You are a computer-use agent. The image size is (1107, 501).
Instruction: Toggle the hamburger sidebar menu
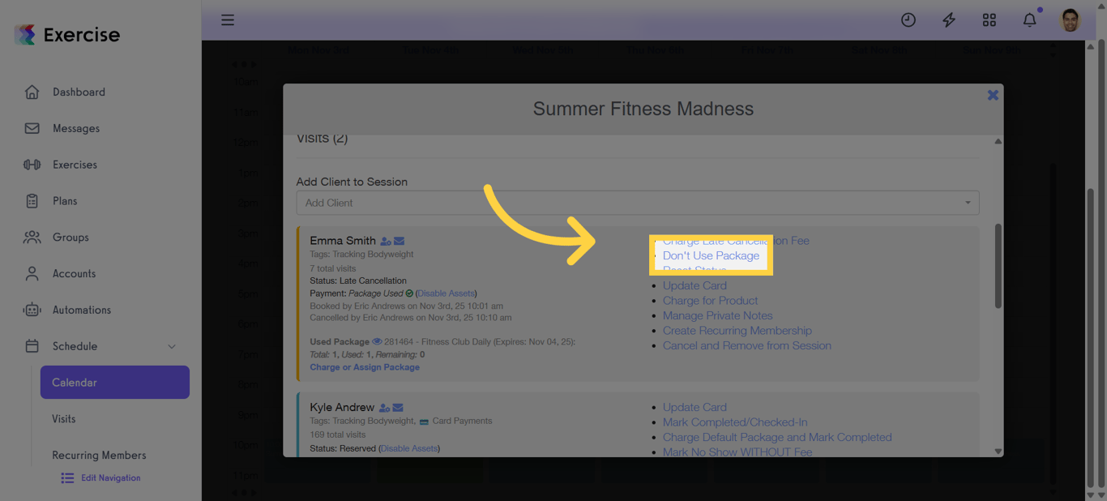[228, 19]
